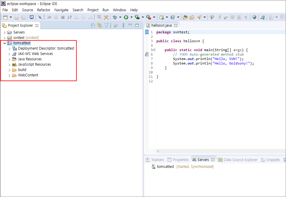Click the Save toolbar icon
The height and width of the screenshot is (197, 286).
click(16, 17)
